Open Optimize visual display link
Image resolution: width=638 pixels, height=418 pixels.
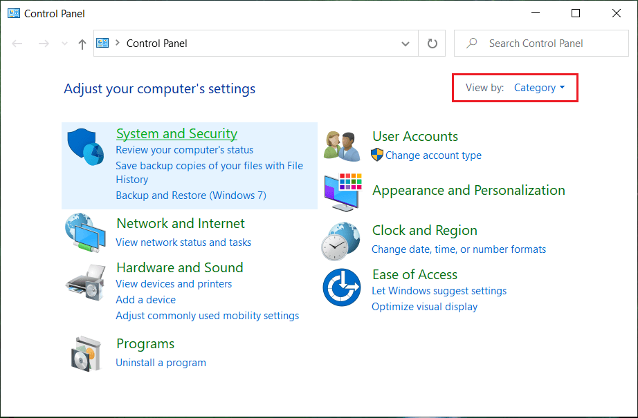pos(424,307)
